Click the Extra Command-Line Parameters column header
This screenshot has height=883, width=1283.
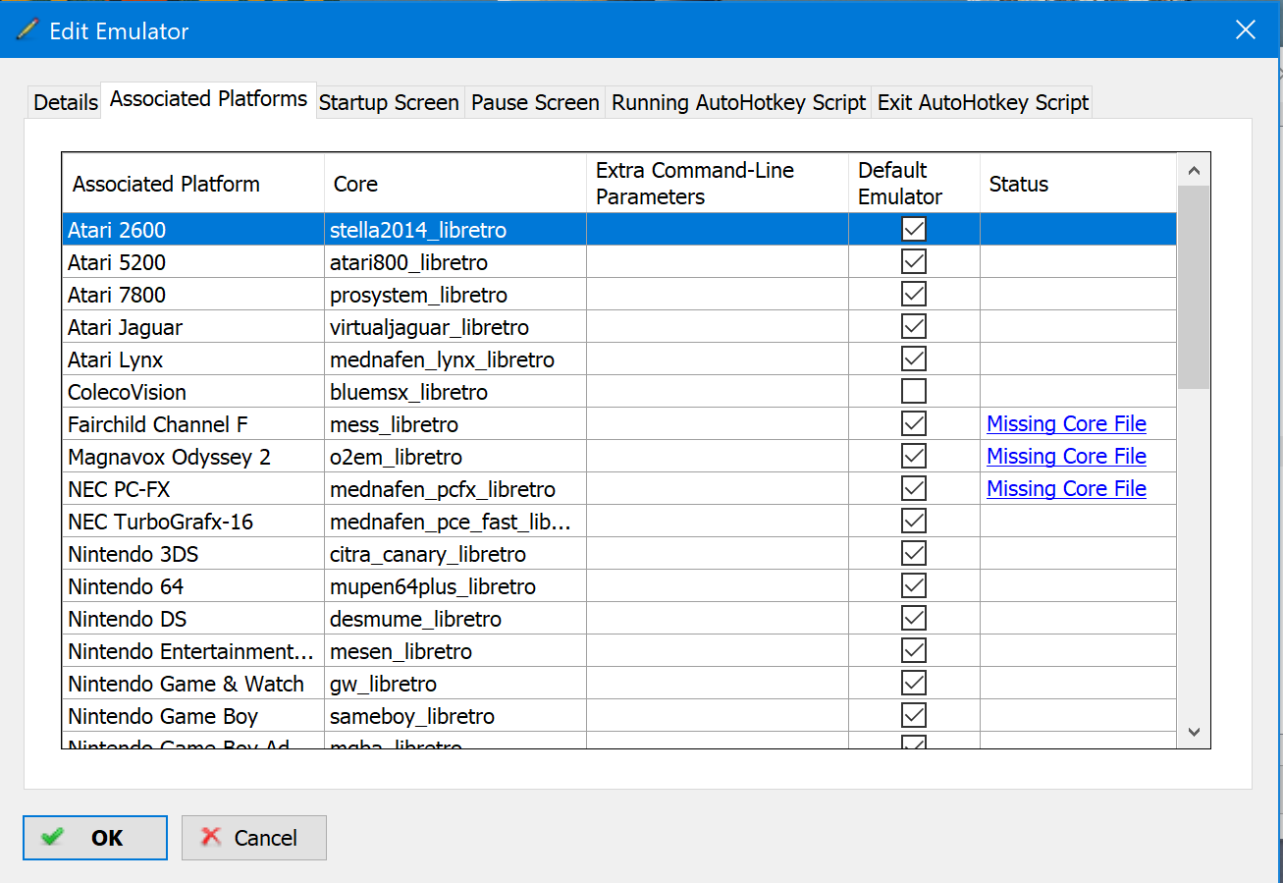(x=718, y=184)
